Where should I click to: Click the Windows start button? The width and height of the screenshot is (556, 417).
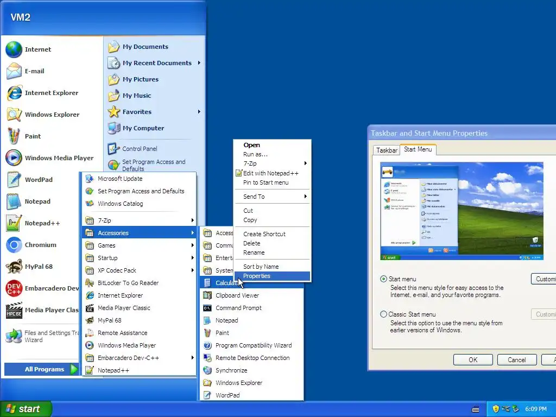26,409
